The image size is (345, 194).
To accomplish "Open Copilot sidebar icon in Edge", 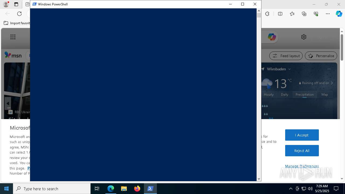I will pyautogui.click(x=339, y=14).
